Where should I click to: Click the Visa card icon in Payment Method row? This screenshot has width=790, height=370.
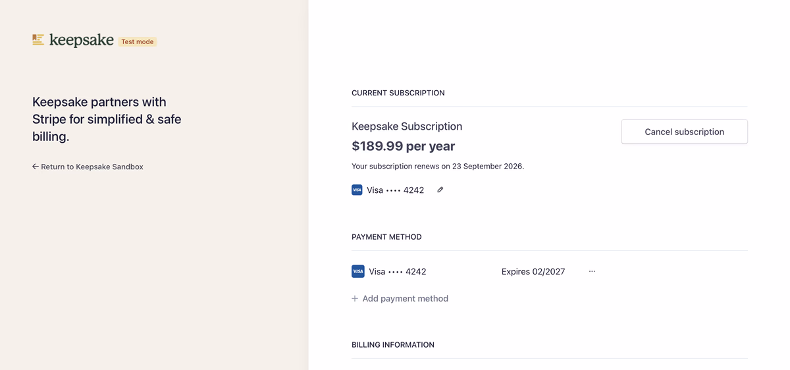pos(358,271)
